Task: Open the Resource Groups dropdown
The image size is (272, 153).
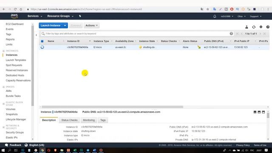Action: point(60,16)
